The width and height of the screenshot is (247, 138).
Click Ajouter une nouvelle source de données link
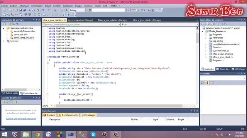coord(21,118)
